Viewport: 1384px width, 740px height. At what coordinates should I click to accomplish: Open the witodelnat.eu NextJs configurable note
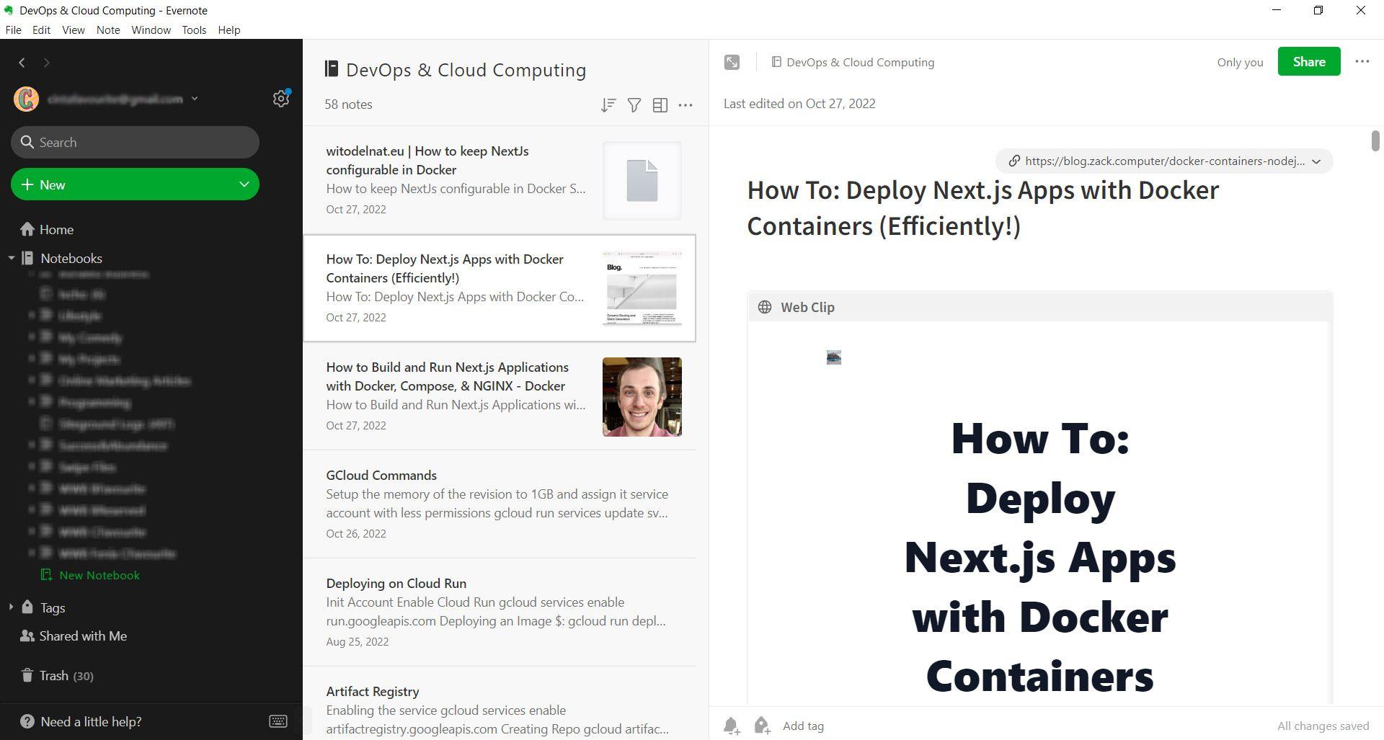(500, 180)
